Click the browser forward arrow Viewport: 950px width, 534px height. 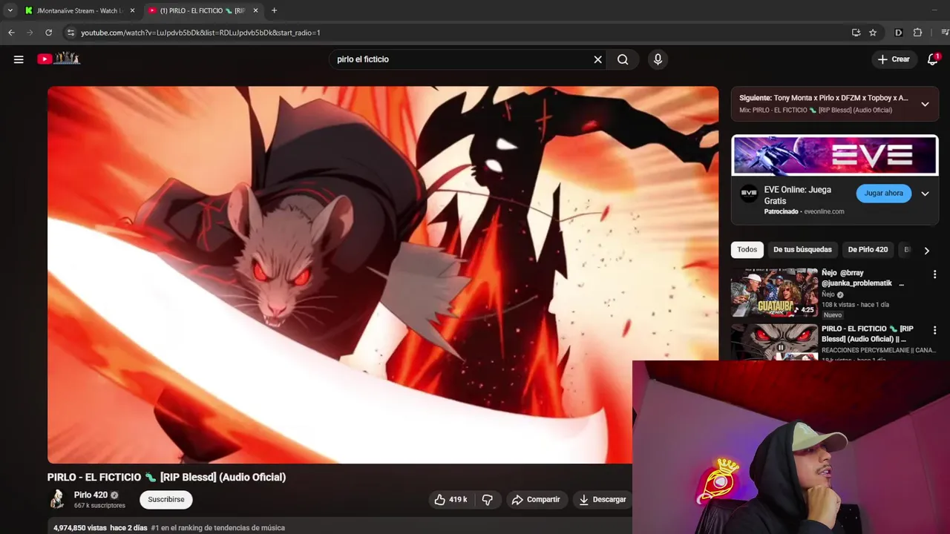[x=30, y=33]
